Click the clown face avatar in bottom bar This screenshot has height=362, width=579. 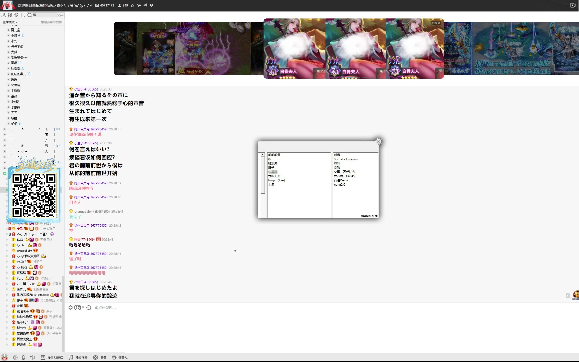[x=4, y=357]
